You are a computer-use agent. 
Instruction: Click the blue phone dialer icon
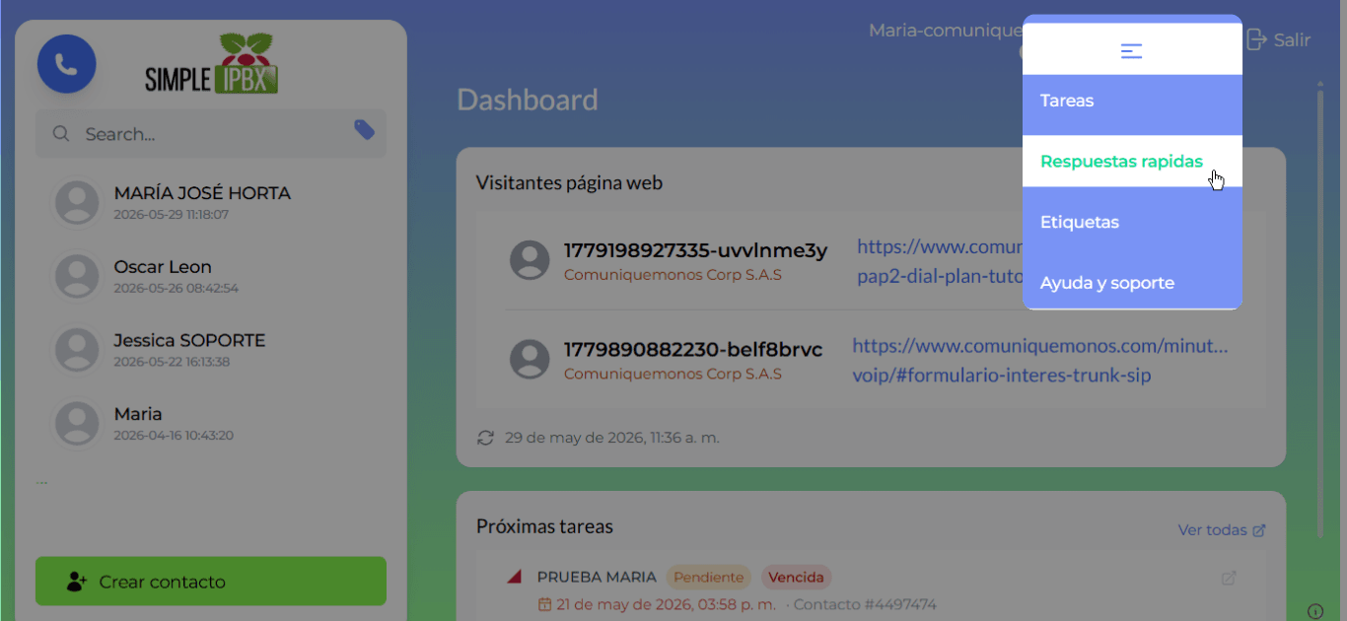66,64
